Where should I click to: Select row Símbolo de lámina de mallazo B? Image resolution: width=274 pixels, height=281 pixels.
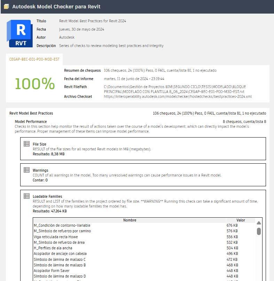130,265
